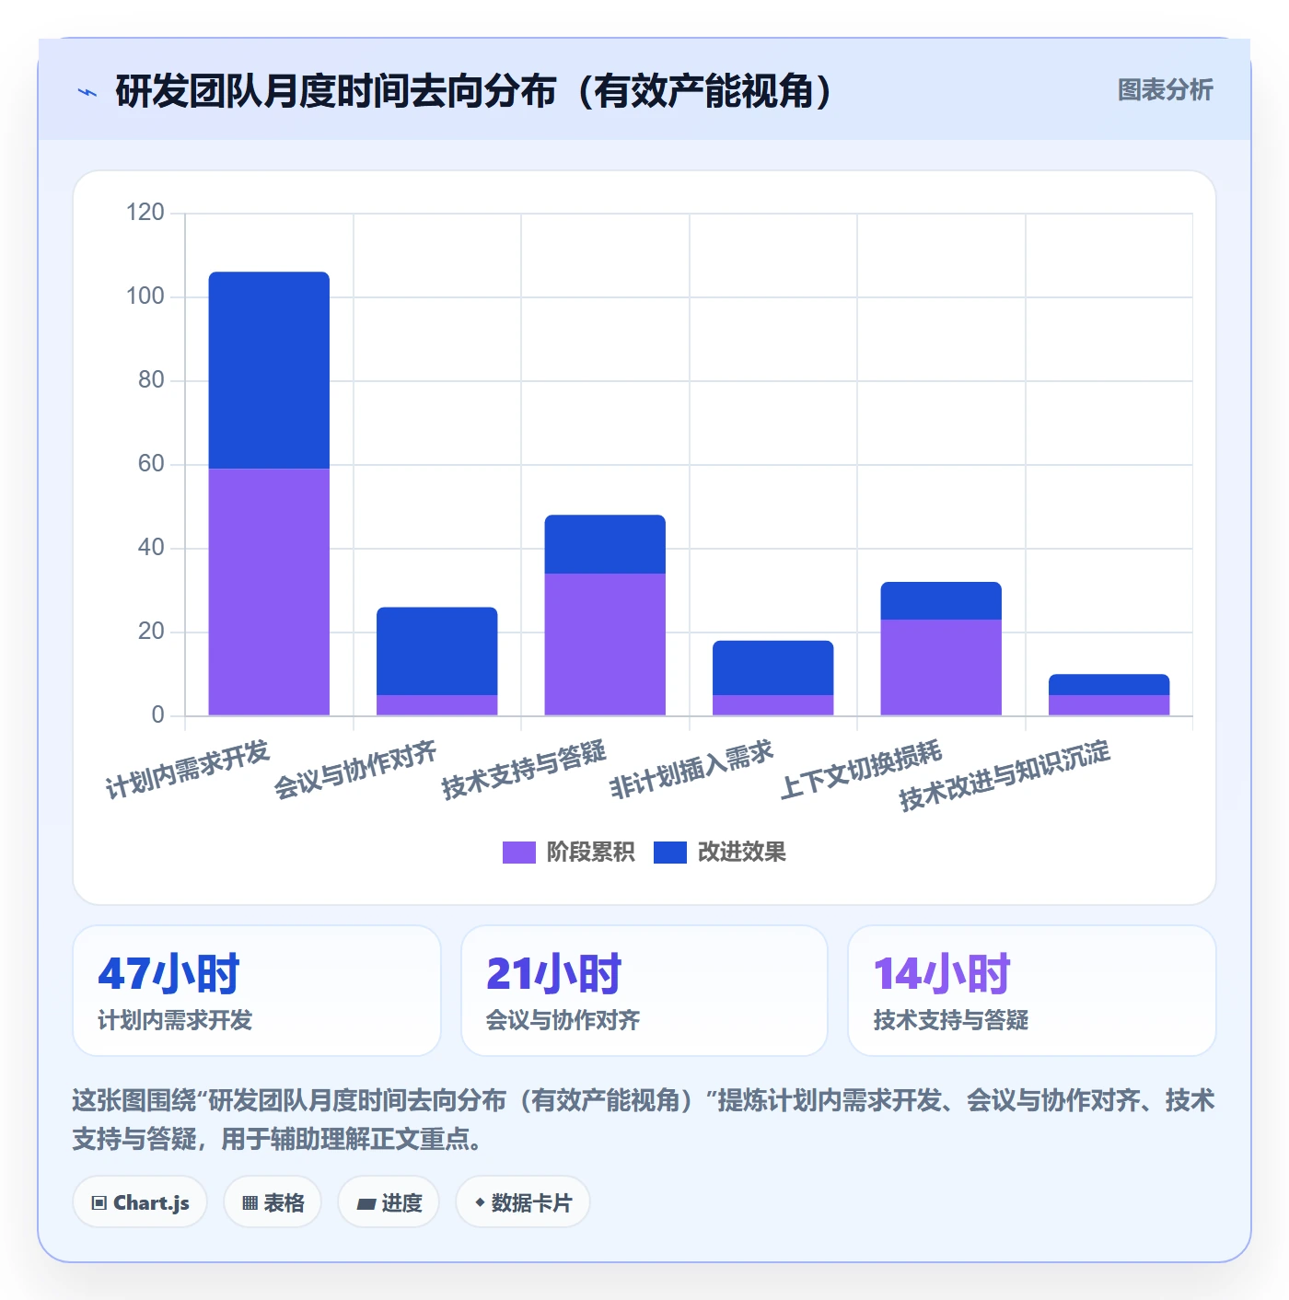Toggle the 改进效果 legend blue swatch

coord(669,853)
